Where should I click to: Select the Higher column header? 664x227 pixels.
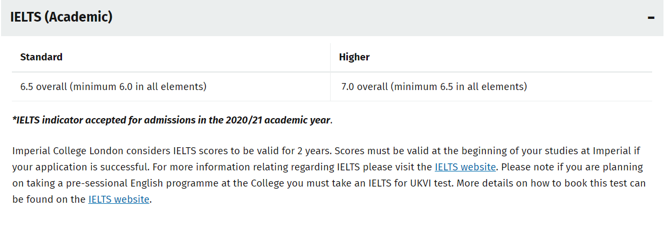tap(354, 57)
